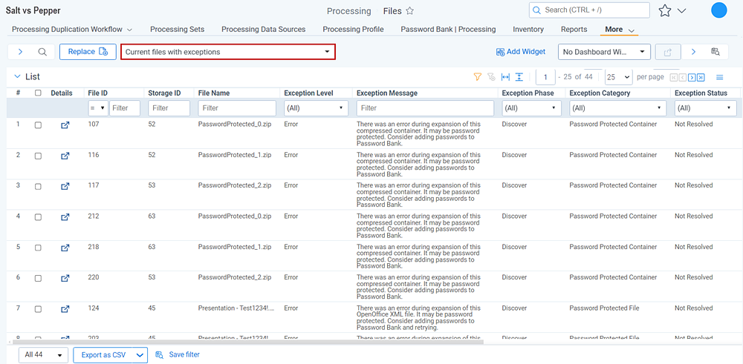Switch to Inventory tab
The width and height of the screenshot is (743, 364).
pos(528,30)
